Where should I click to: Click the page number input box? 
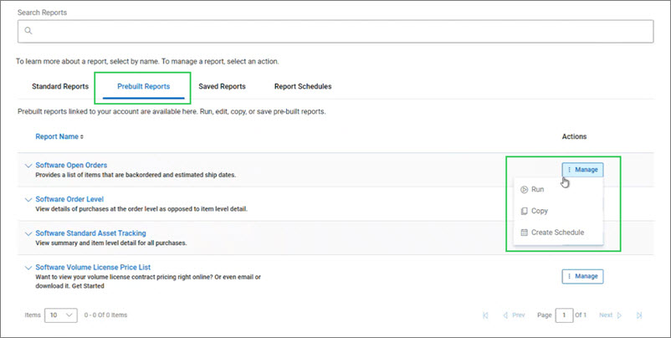(x=564, y=315)
